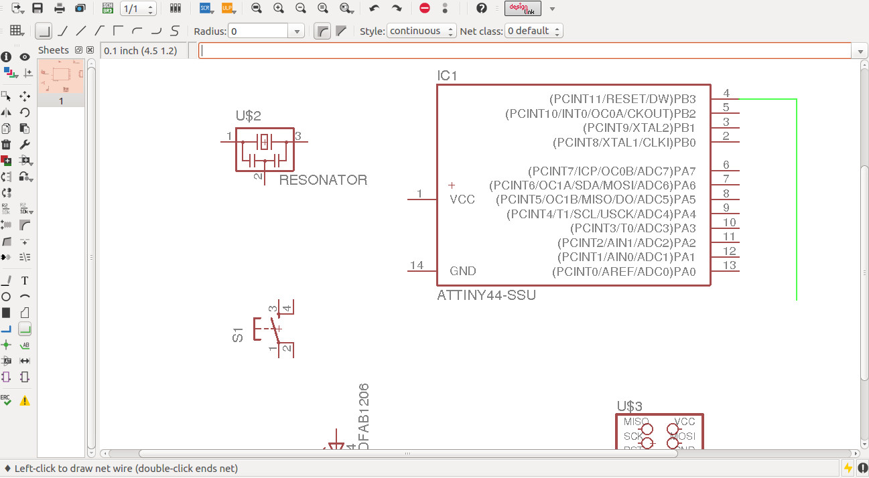Open the library use icon
869x478 pixels.
(x=176, y=9)
